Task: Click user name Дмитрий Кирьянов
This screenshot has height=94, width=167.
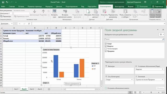Action: 134,2
